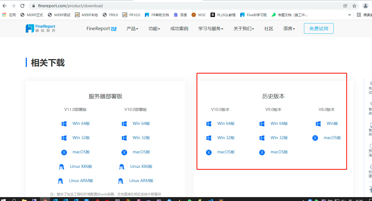Show more bookmarks with the » chevron
372x201 pixels.
pyautogui.click(x=349, y=15)
